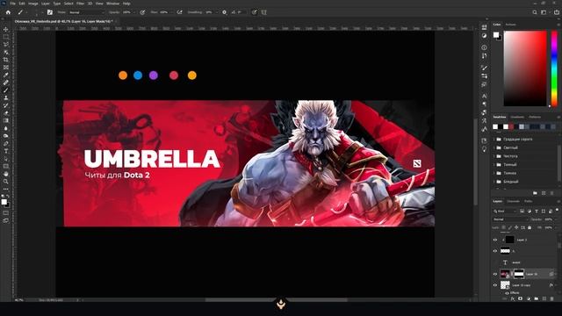
Task: Click the hue slider in Color panel
Action: [554, 68]
